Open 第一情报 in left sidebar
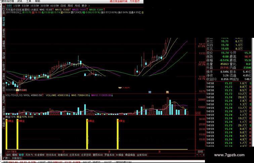 (x=4, y=123)
